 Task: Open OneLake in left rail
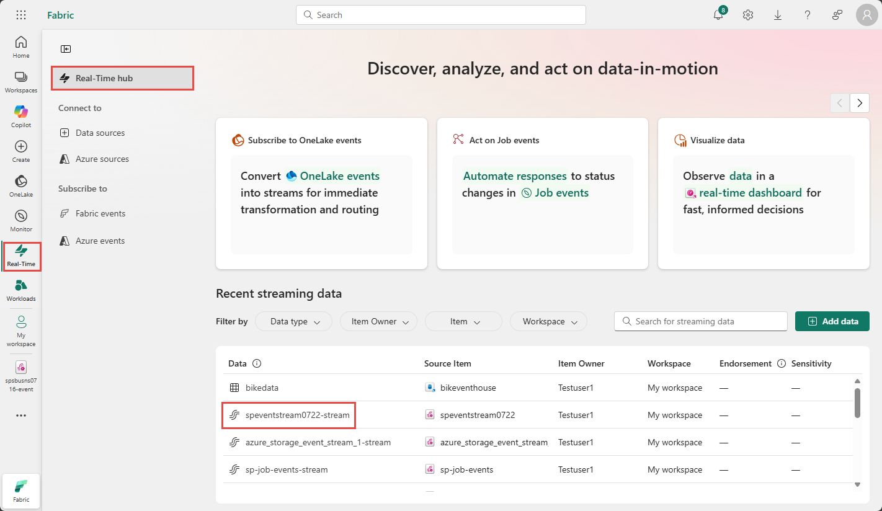coord(21,186)
